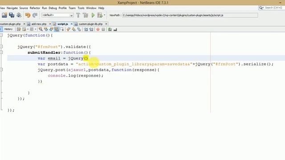Click the Back navigation icon in editor toolbar
Image resolution: width=285 pixels, height=160 pixels.
(x=24, y=29)
